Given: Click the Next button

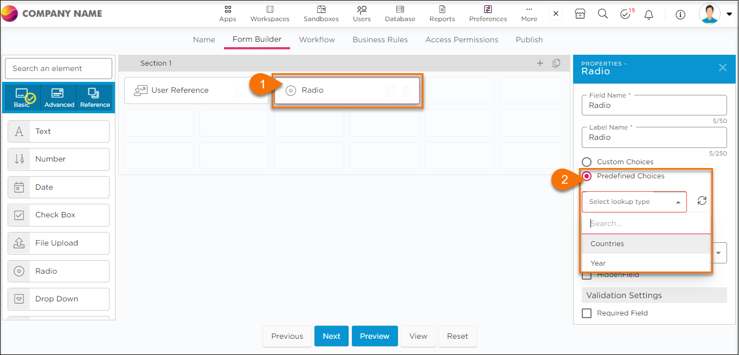Looking at the screenshot, I should coord(332,336).
